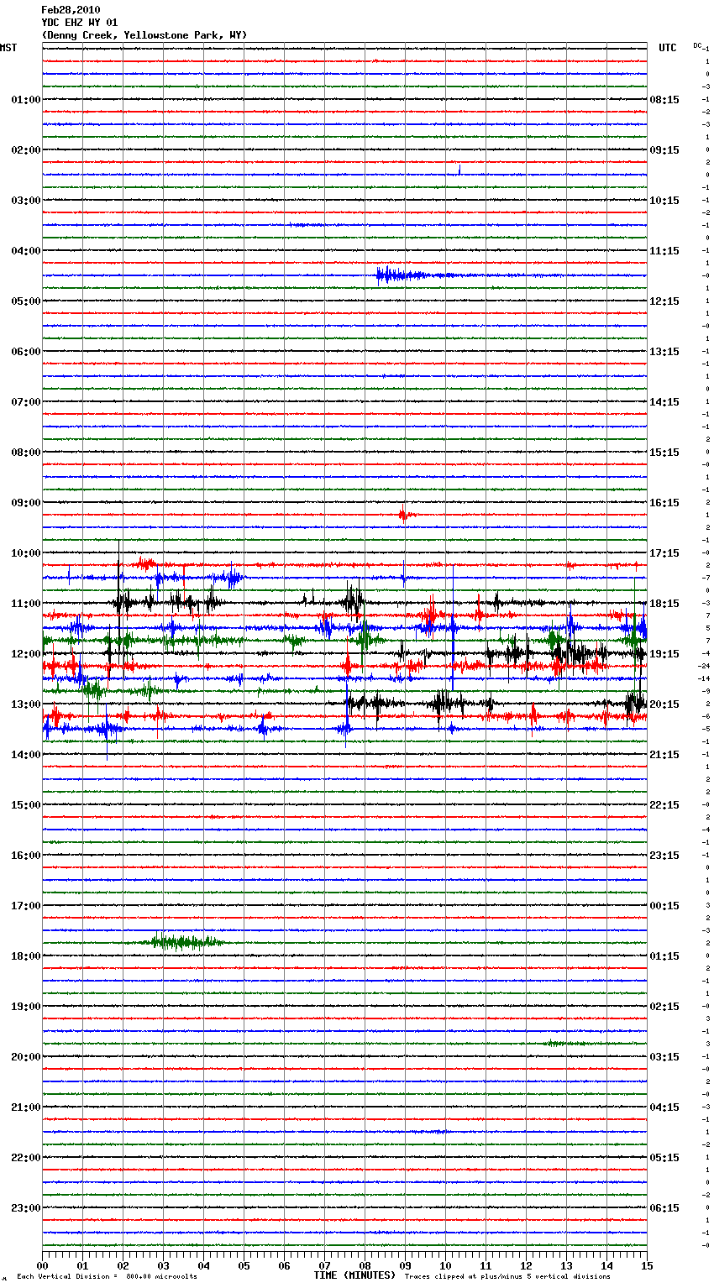Select the YDC EHZ WY 01 station label

(80, 23)
